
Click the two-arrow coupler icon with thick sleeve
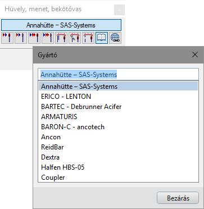click(x=7, y=38)
